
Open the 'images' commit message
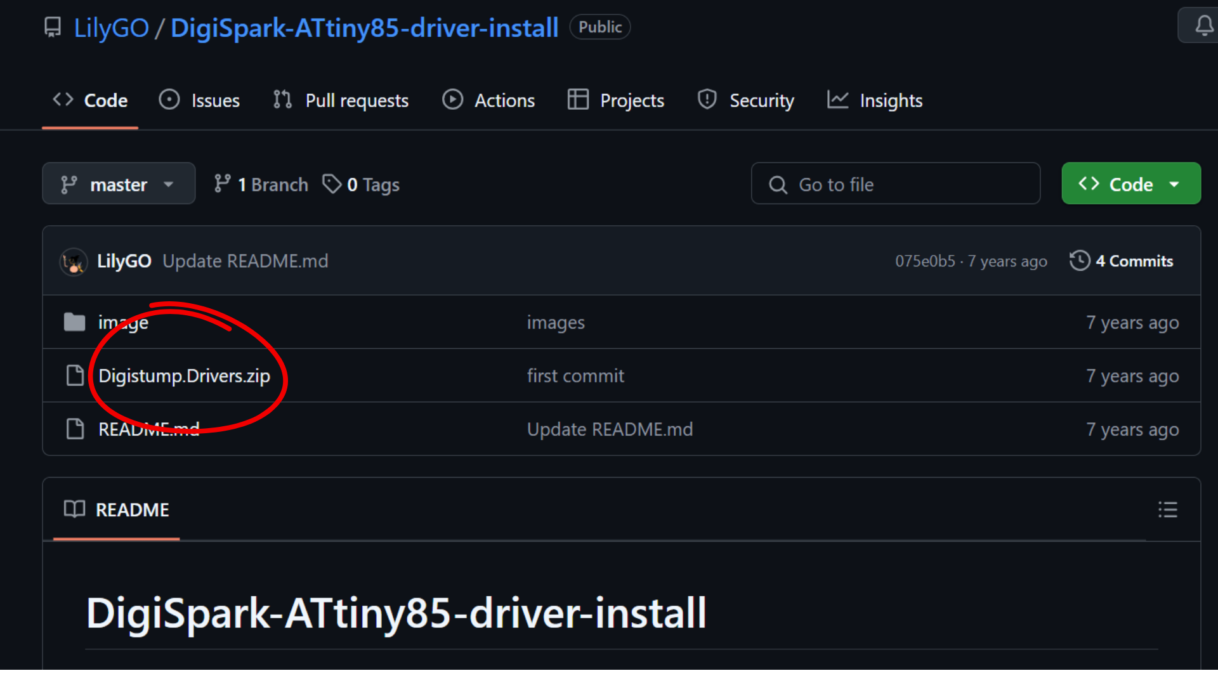point(556,323)
